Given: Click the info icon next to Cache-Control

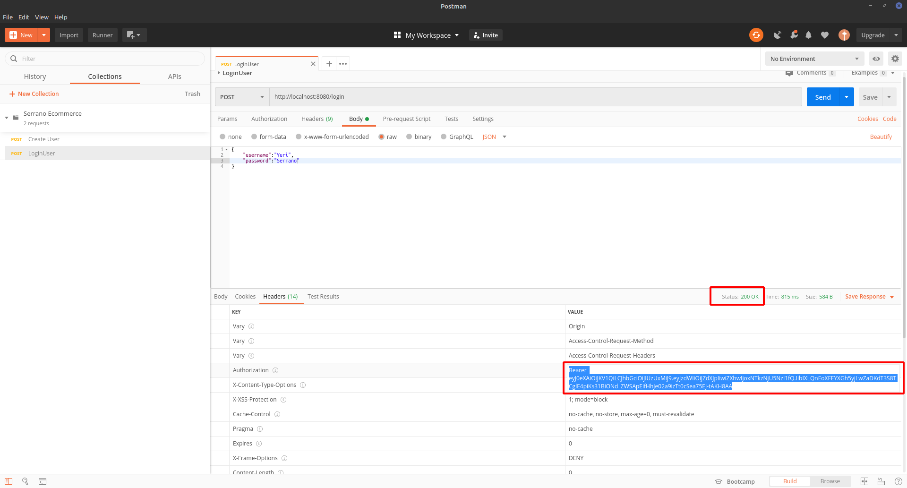Looking at the screenshot, I should coord(277,414).
